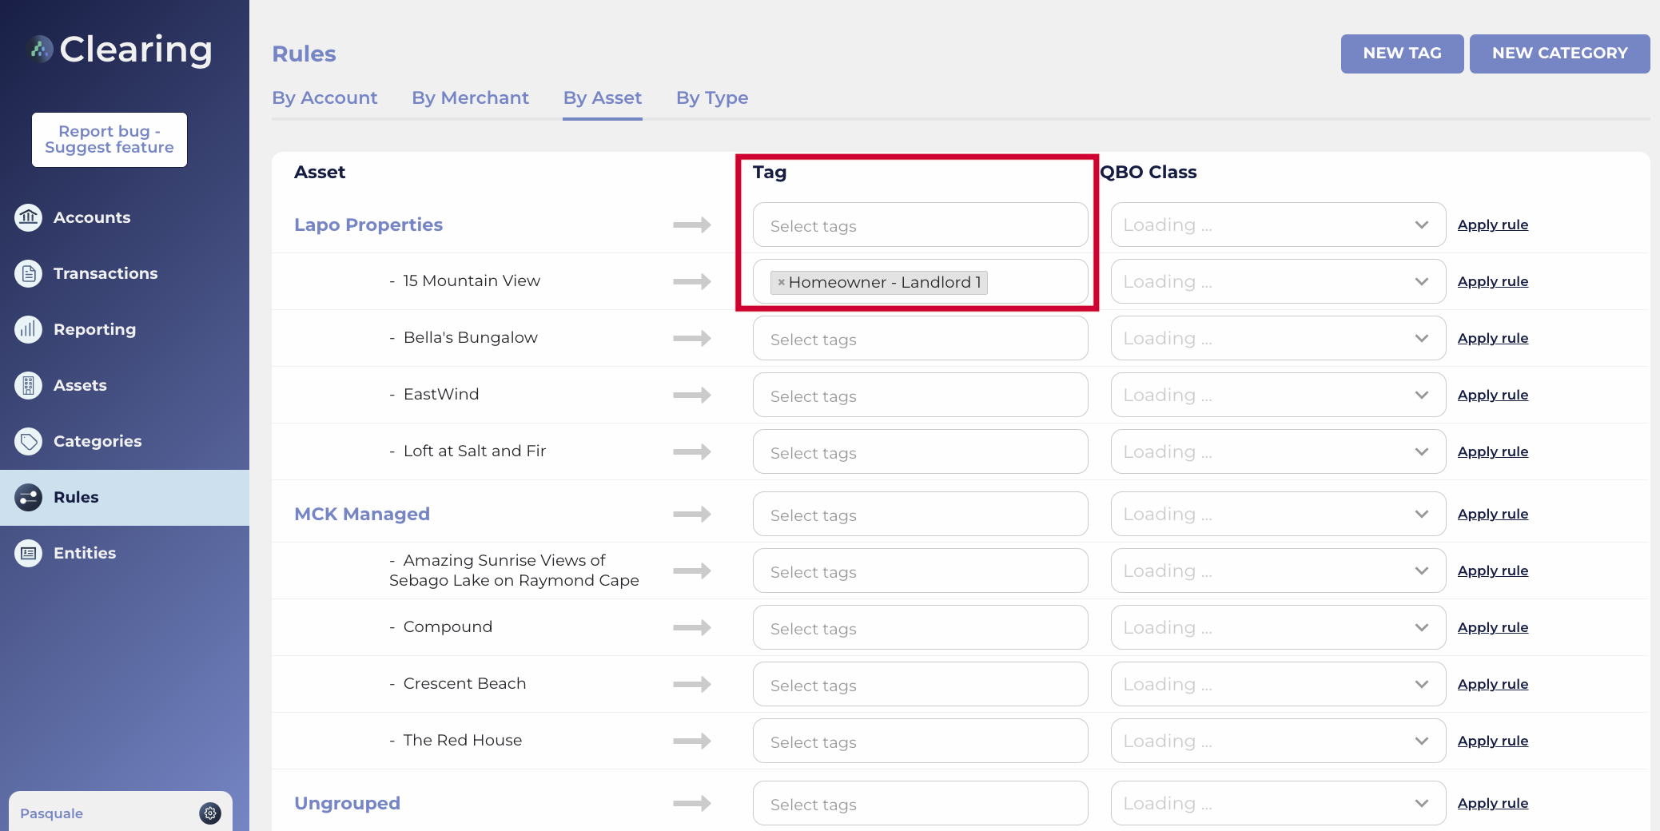
Task: Open QBO Class dropdown for Lapo Properties
Action: pos(1278,225)
